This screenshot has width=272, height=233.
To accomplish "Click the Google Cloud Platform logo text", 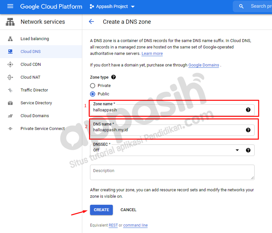I will 51,6.
